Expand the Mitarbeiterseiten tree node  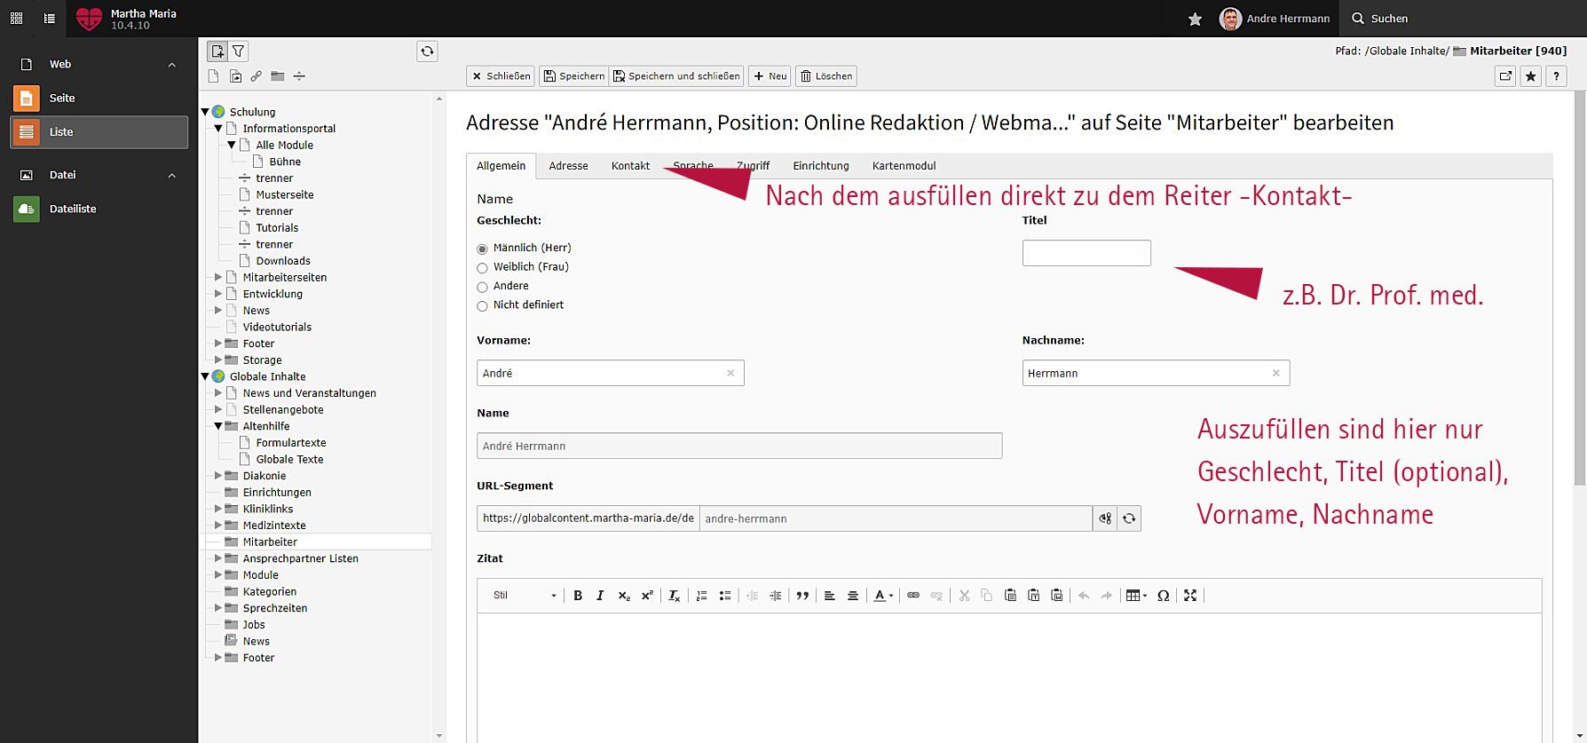(218, 277)
